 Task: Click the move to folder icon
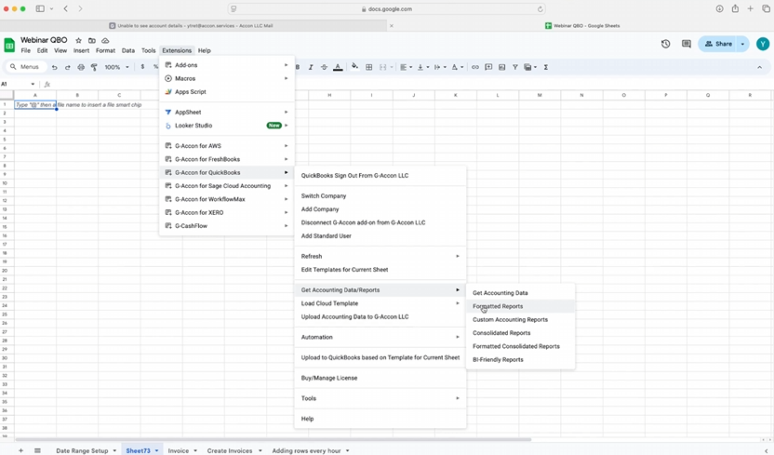tap(92, 40)
